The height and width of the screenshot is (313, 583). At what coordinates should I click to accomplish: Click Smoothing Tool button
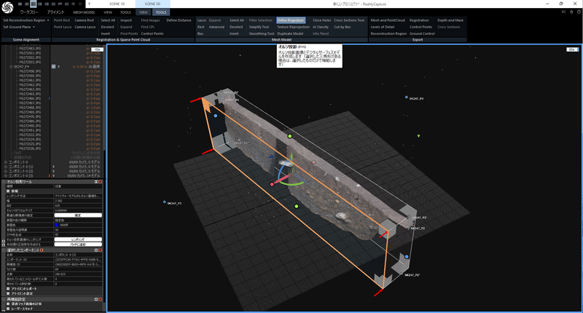[262, 33]
